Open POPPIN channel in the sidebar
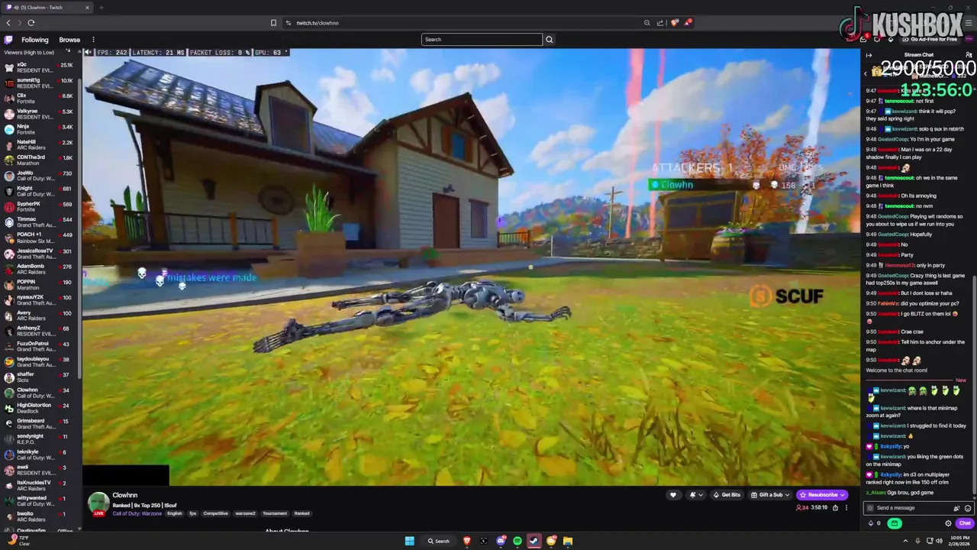The height and width of the screenshot is (550, 977). point(40,285)
